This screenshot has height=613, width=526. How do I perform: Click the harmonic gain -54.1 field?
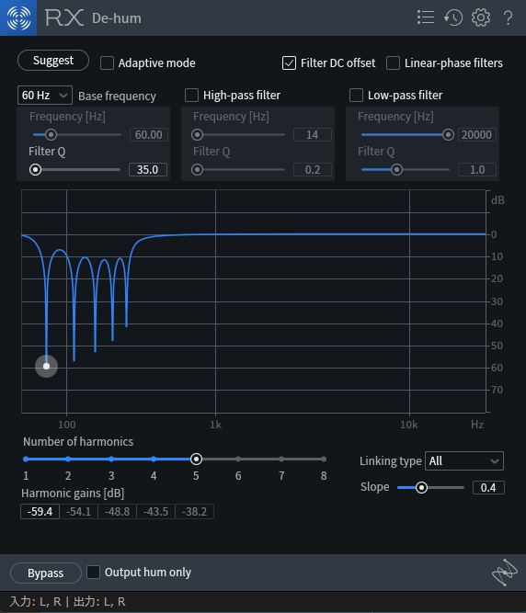pos(78,512)
